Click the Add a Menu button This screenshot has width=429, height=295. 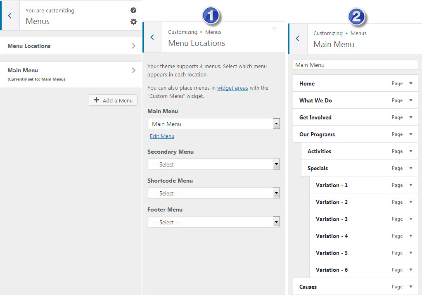click(x=113, y=100)
